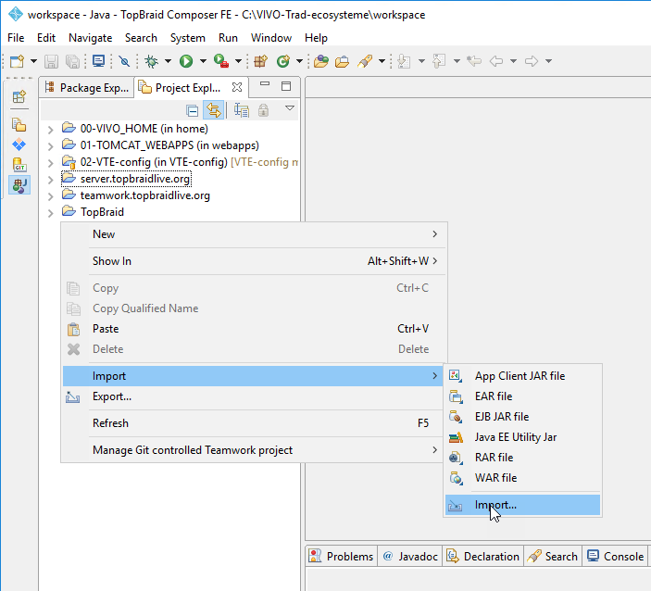651x591 pixels.
Task: Open Project Explorer View Menu triangle
Action: [x=290, y=108]
